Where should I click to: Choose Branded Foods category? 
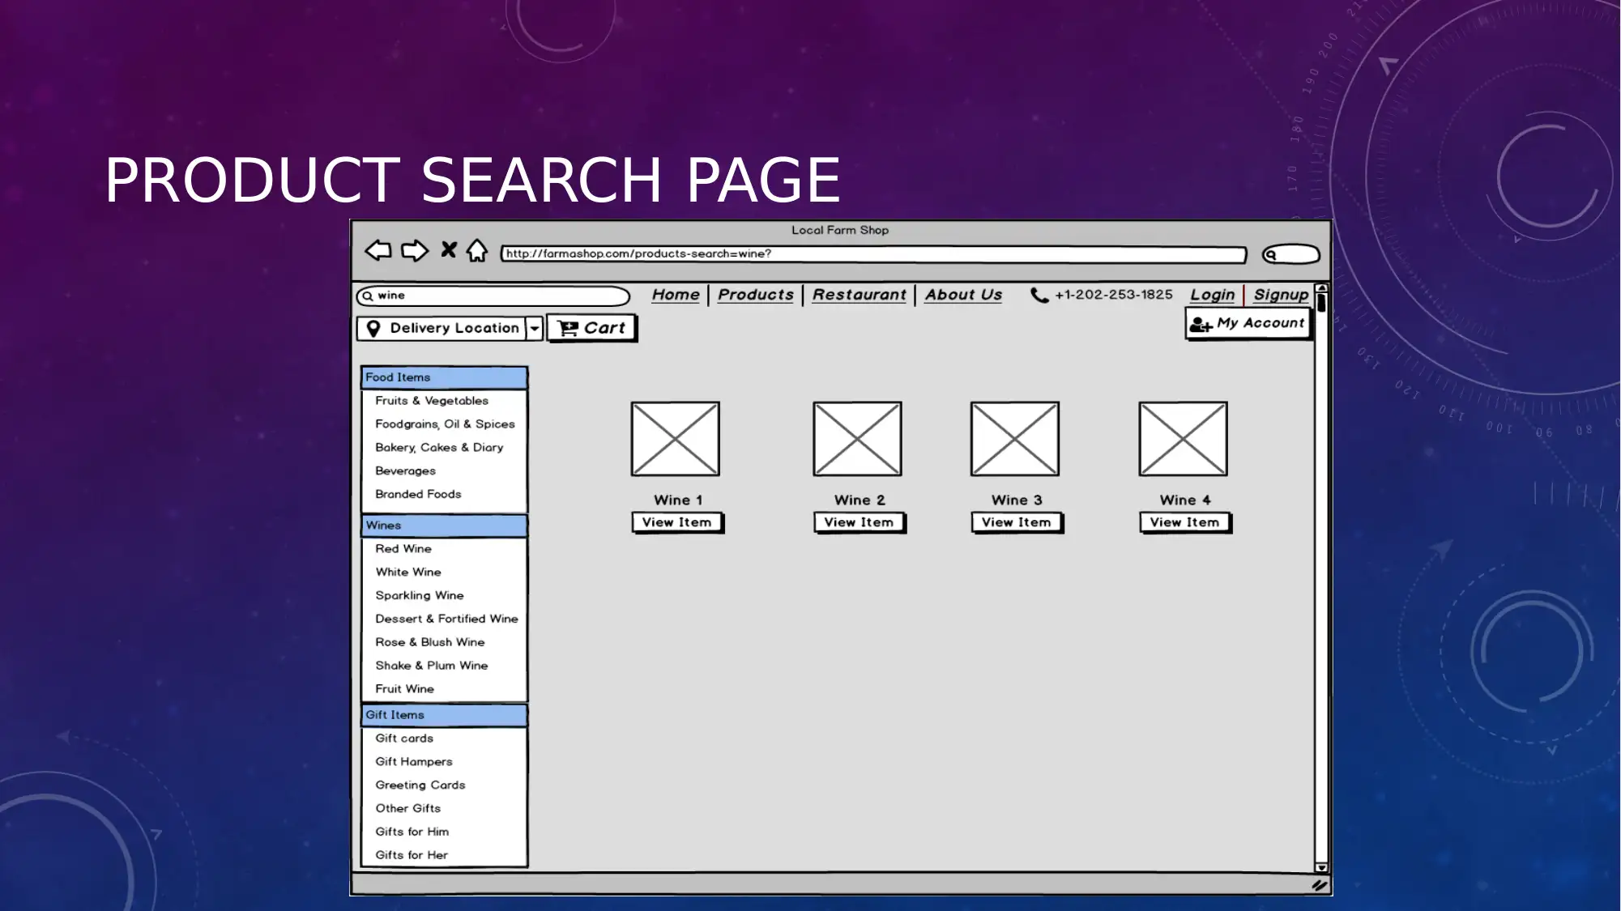click(418, 494)
